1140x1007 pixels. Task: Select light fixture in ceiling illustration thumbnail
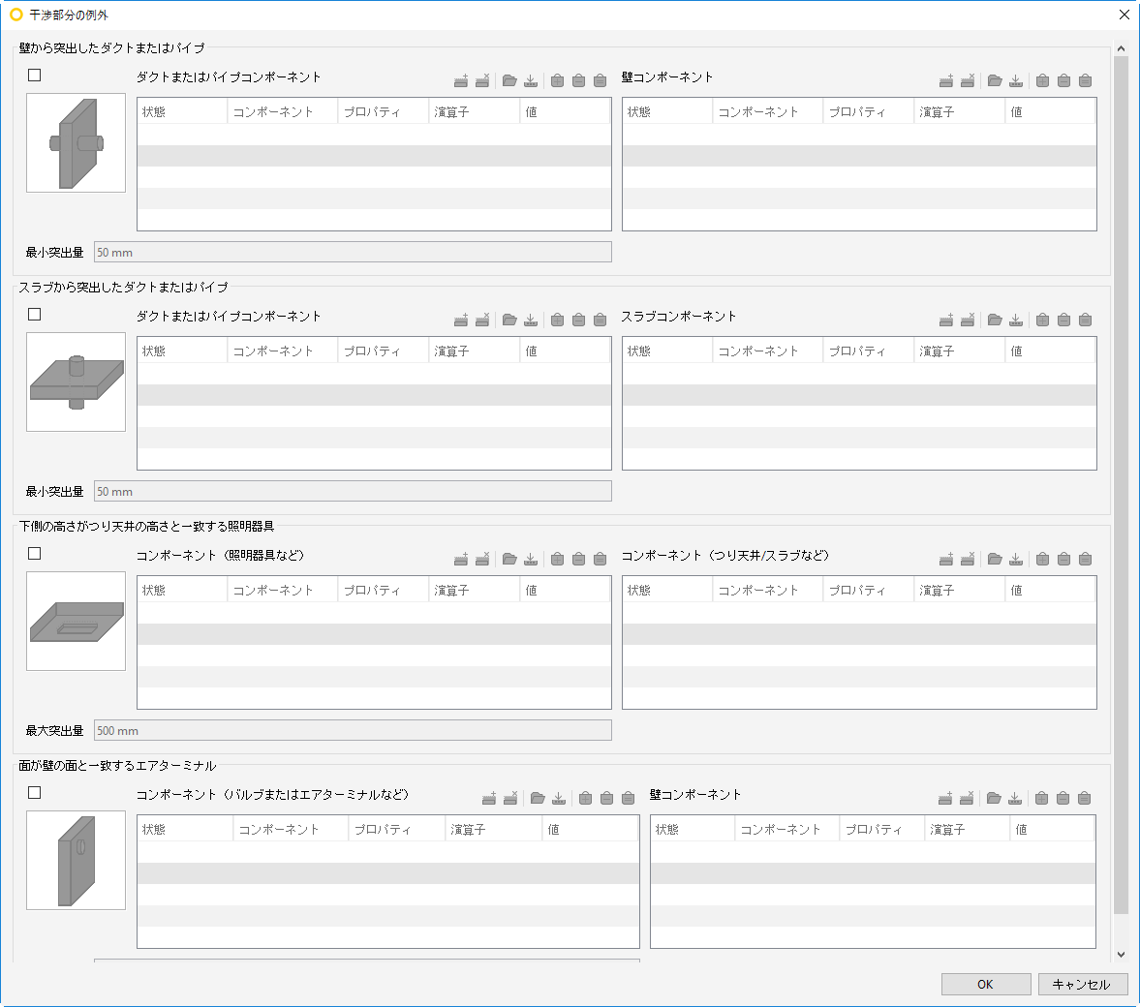point(76,621)
